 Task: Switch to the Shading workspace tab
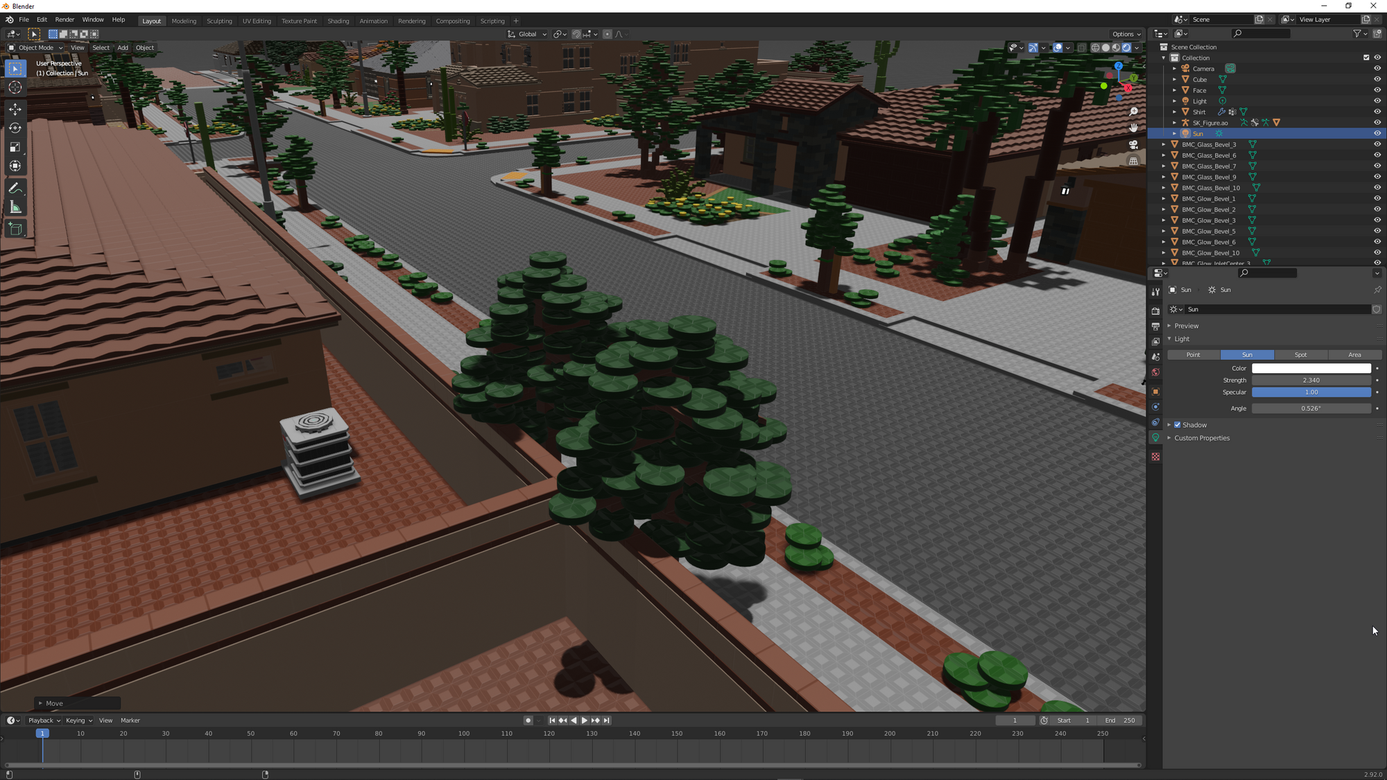(338, 21)
